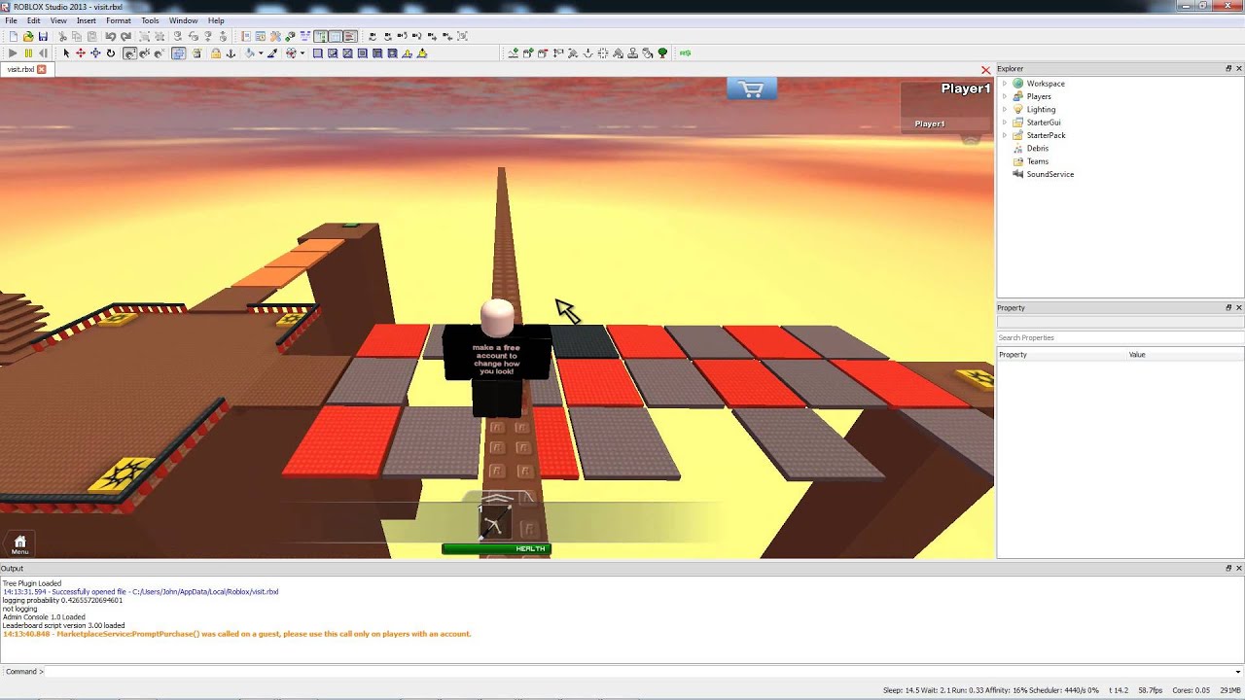Select the Move tool with red arrows
This screenshot has width=1245, height=700.
[81, 53]
